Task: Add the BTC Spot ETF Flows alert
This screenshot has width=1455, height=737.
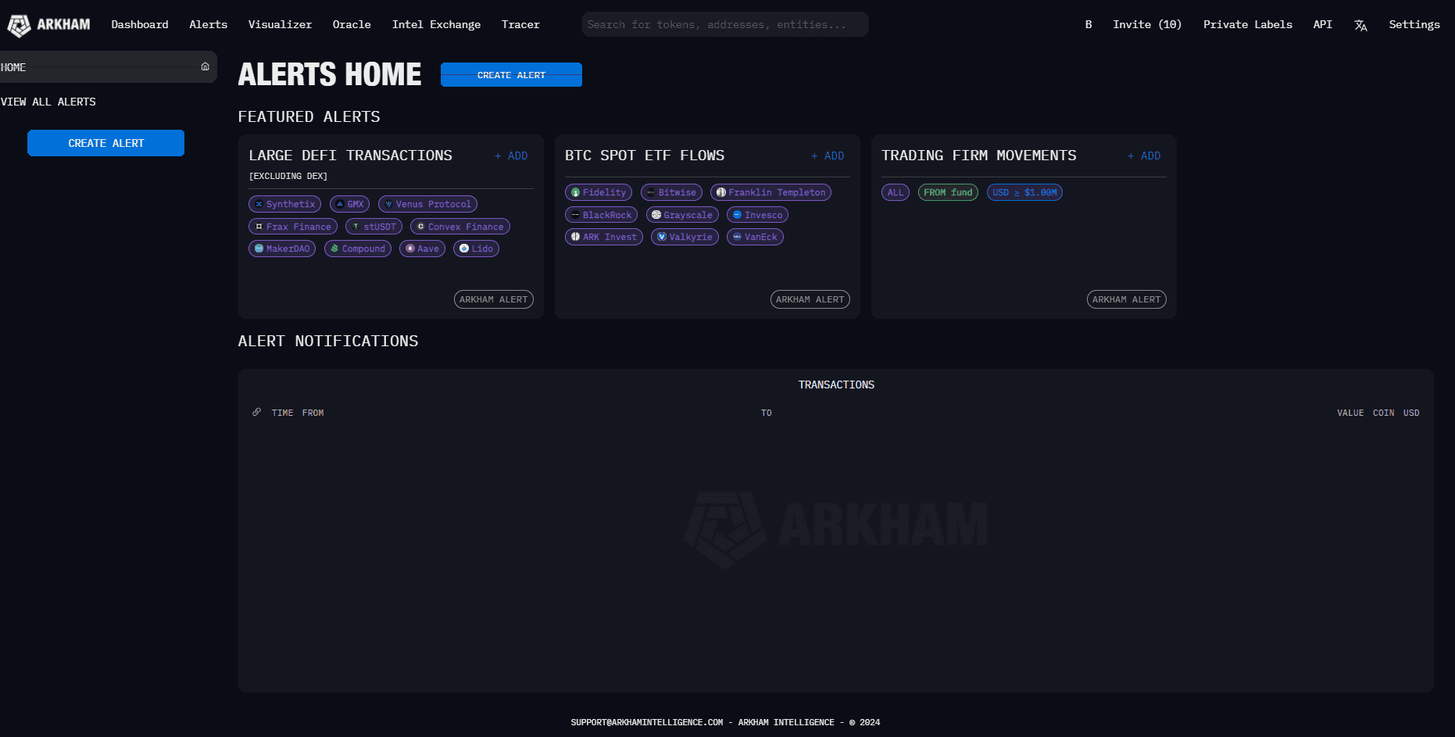Action: coord(828,156)
